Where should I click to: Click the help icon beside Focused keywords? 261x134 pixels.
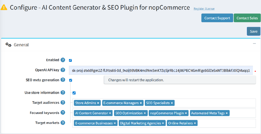63,113
